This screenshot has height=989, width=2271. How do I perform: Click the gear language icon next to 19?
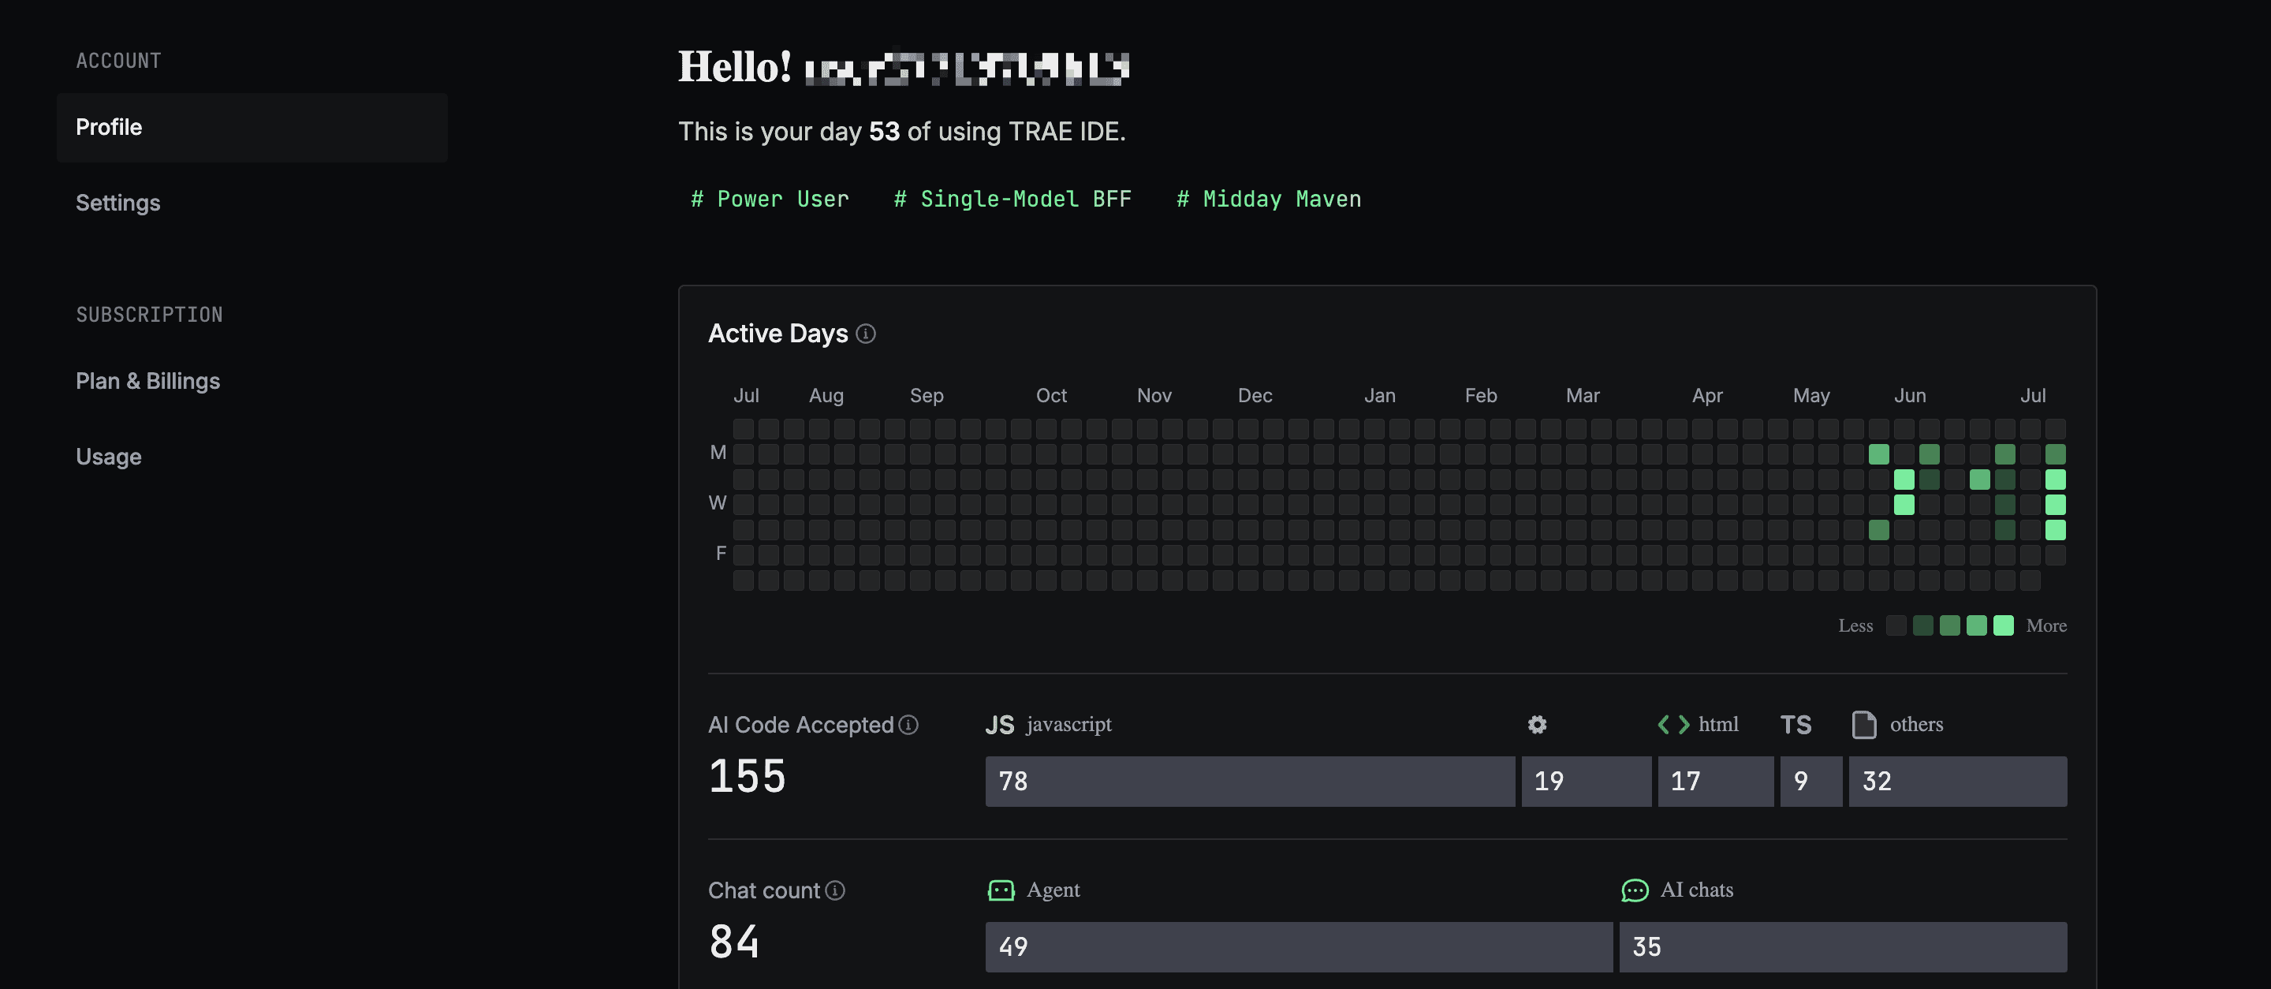pyautogui.click(x=1537, y=725)
